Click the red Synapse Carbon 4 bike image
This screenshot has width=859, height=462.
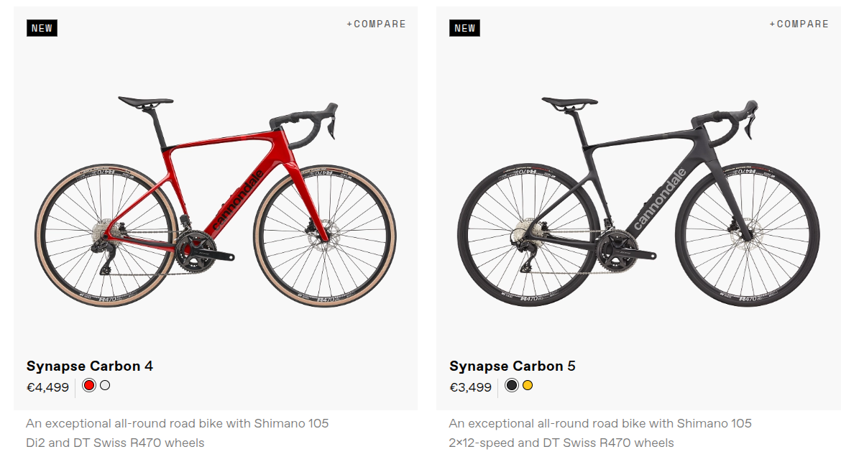(216, 201)
